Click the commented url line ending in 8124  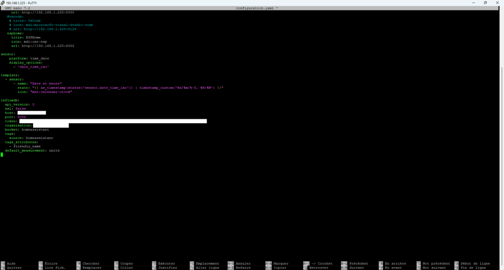point(43,29)
